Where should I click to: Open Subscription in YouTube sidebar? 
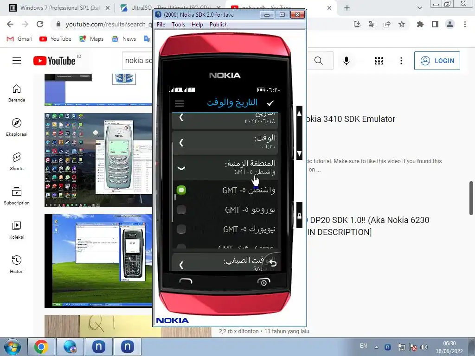[17, 196]
